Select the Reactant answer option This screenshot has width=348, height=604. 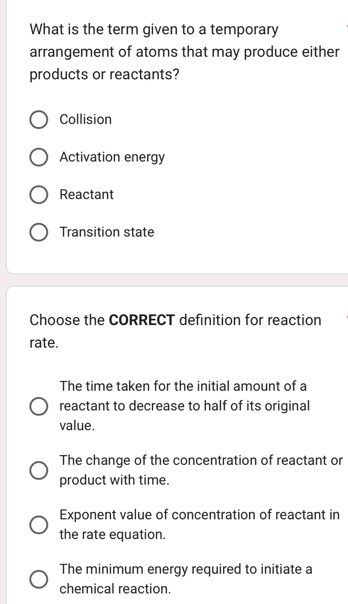point(39,194)
